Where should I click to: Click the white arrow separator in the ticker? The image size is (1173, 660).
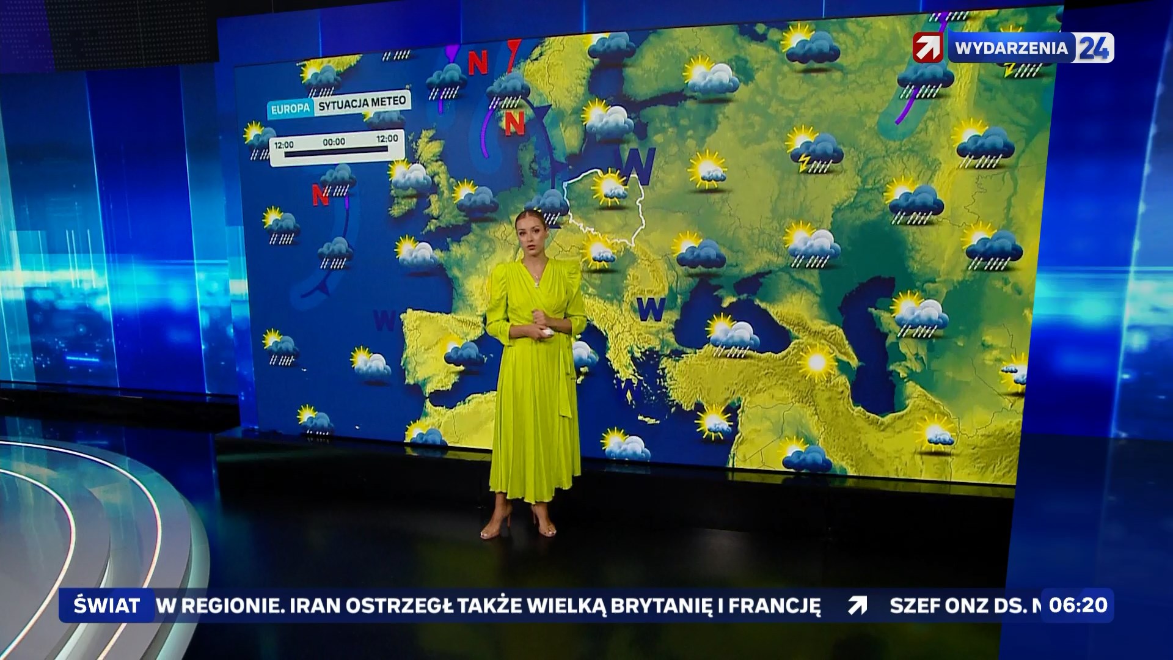857,606
